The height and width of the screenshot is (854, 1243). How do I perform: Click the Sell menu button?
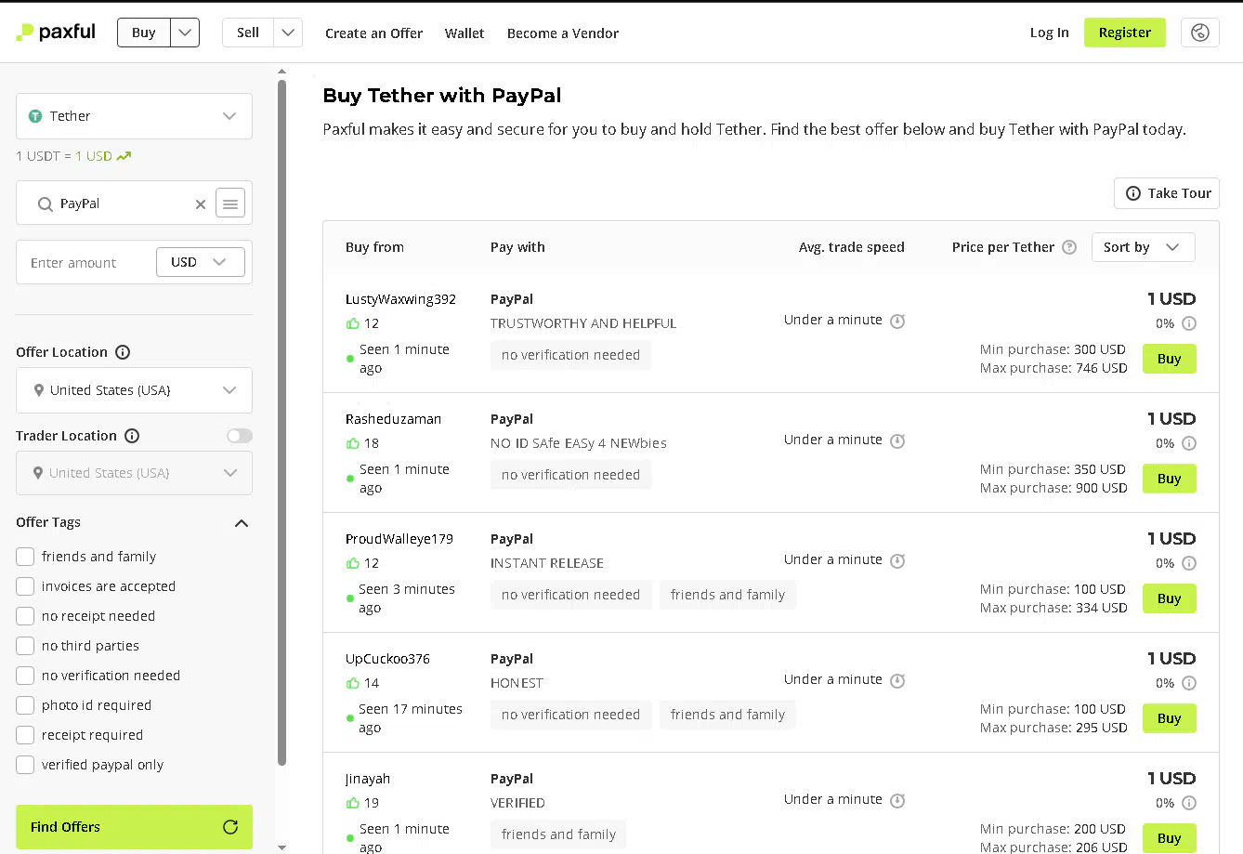pyautogui.click(x=248, y=33)
